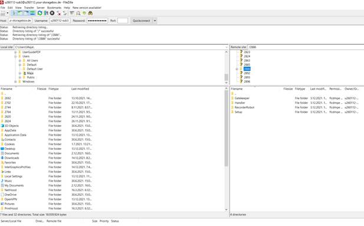Viewport: 364px width, 226px height.
Task: Select the OpenVPN local folder
Action: pyautogui.click(x=11, y=199)
